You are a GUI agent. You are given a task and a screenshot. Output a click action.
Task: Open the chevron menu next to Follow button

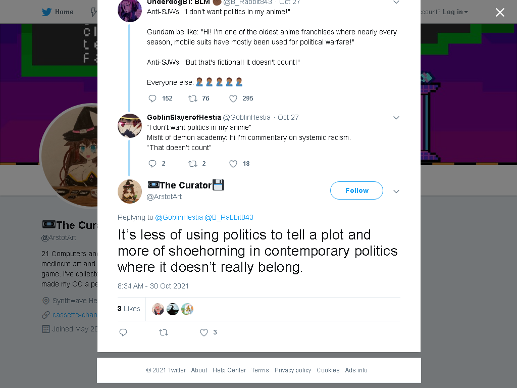396,191
